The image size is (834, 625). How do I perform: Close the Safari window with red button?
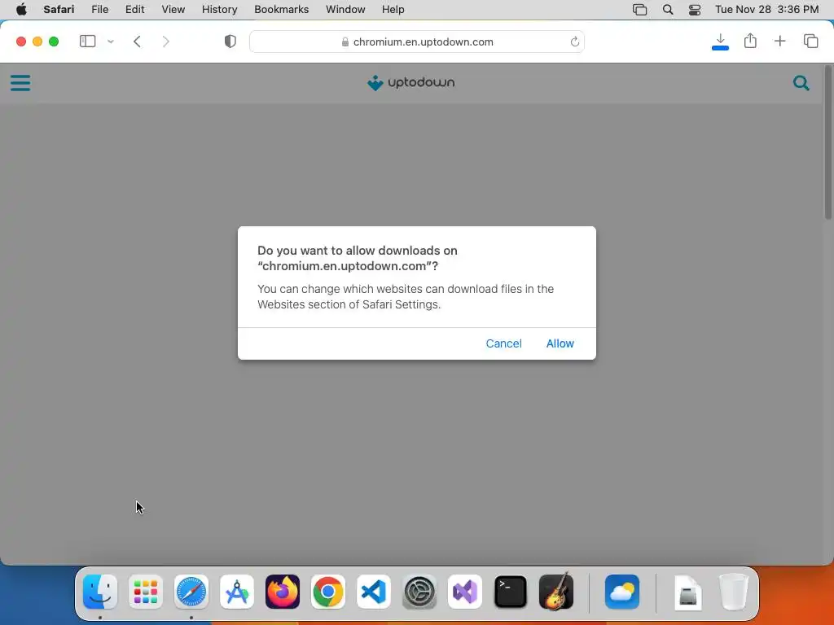tap(21, 42)
